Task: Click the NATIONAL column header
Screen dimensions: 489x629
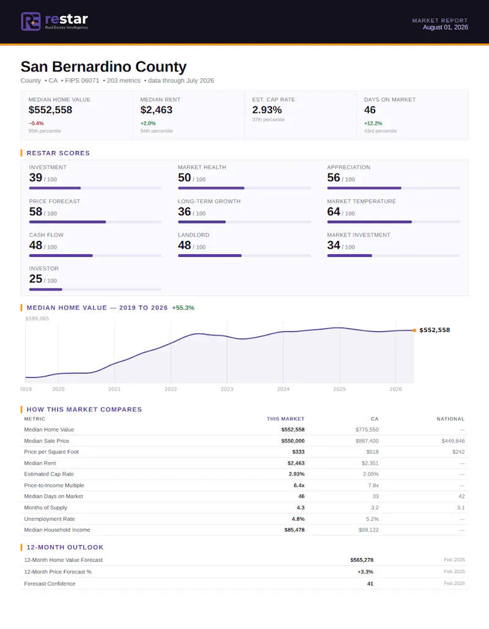Action: pyautogui.click(x=450, y=419)
